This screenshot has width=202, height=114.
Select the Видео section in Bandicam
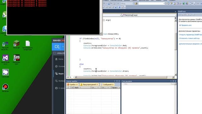click(59, 73)
